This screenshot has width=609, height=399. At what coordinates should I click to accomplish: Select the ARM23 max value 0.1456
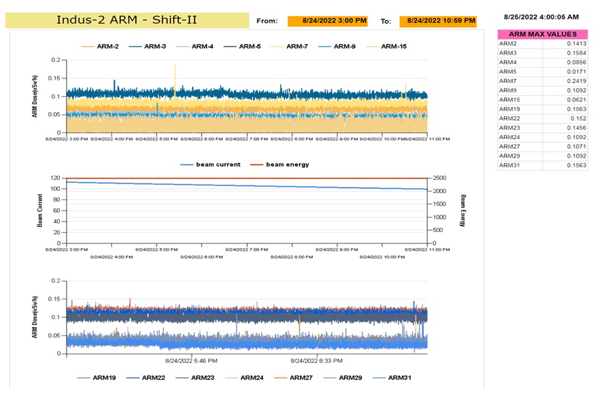(x=576, y=128)
